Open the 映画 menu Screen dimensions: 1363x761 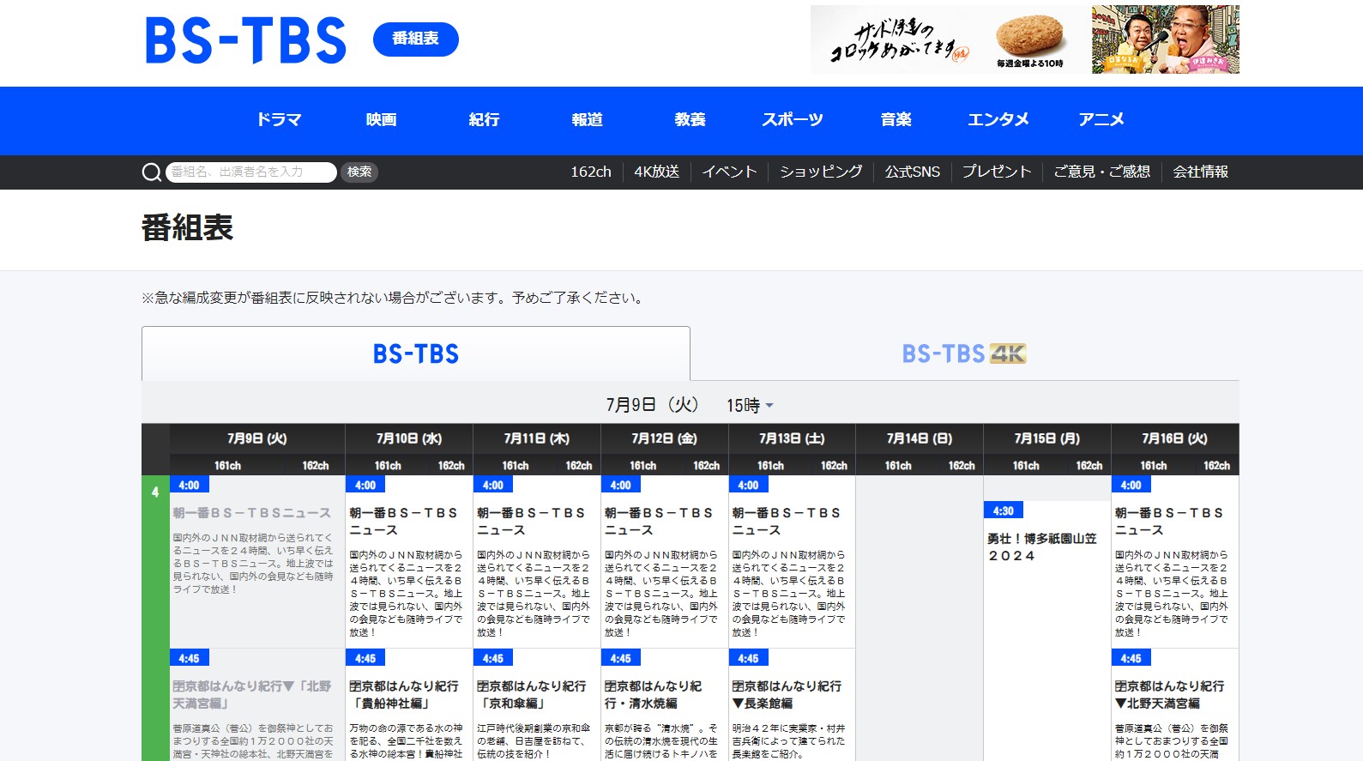tap(381, 120)
